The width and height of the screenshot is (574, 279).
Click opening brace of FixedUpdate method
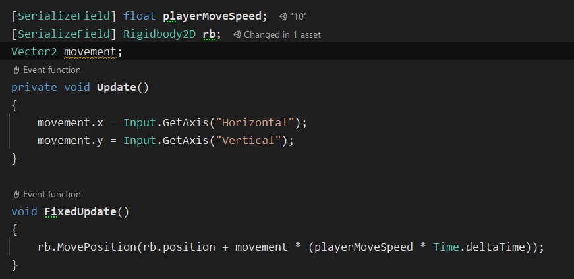(x=14, y=230)
